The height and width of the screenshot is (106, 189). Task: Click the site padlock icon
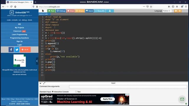click(x=37, y=7)
